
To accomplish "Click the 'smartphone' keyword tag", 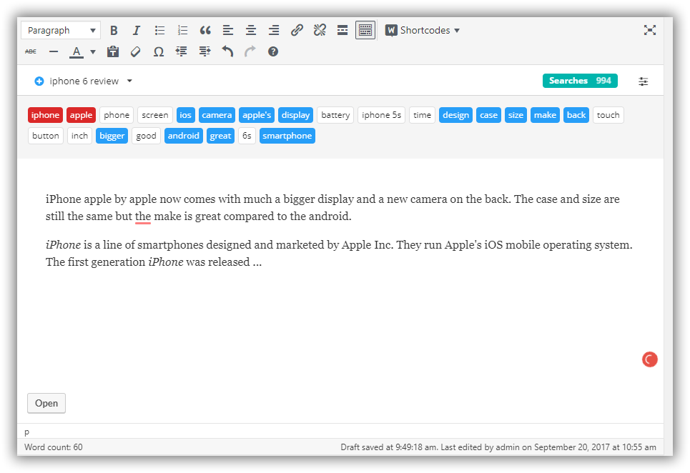I will [x=287, y=136].
